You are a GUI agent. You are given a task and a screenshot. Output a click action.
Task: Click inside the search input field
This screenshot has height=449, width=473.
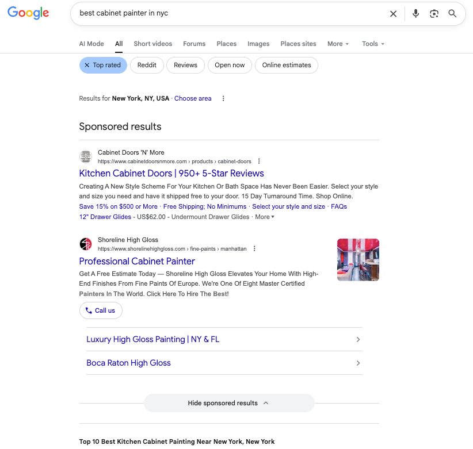tap(230, 14)
